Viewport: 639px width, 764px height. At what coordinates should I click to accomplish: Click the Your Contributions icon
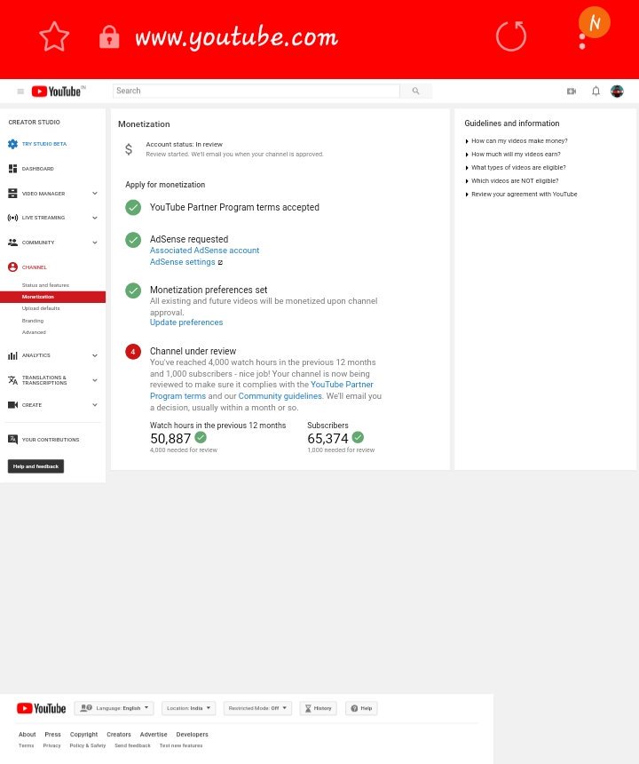coord(12,440)
